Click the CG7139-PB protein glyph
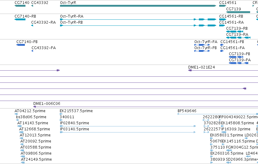 click(236, 57)
